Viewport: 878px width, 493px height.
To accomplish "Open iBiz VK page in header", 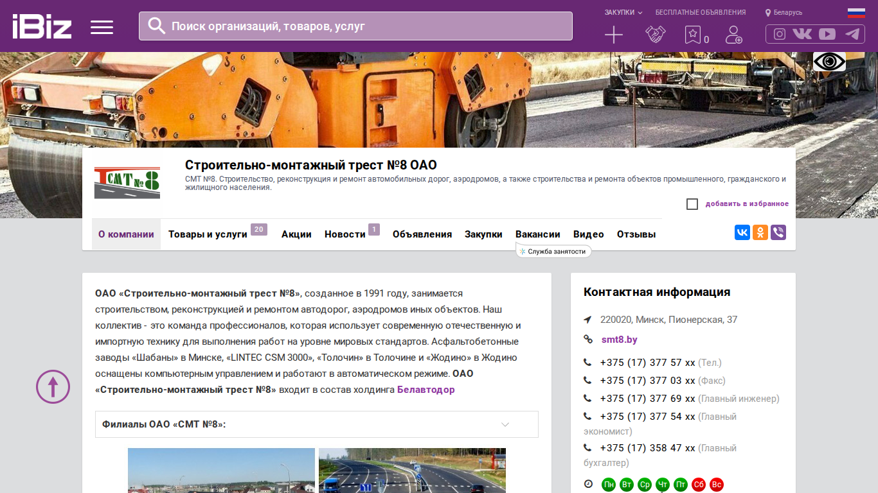I will (802, 34).
